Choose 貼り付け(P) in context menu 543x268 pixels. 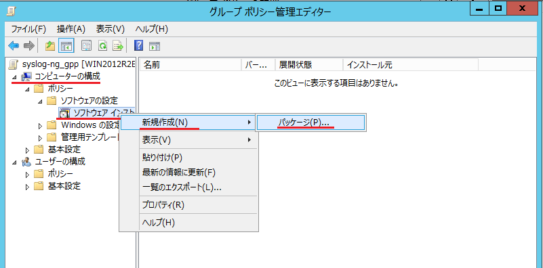tap(188, 157)
